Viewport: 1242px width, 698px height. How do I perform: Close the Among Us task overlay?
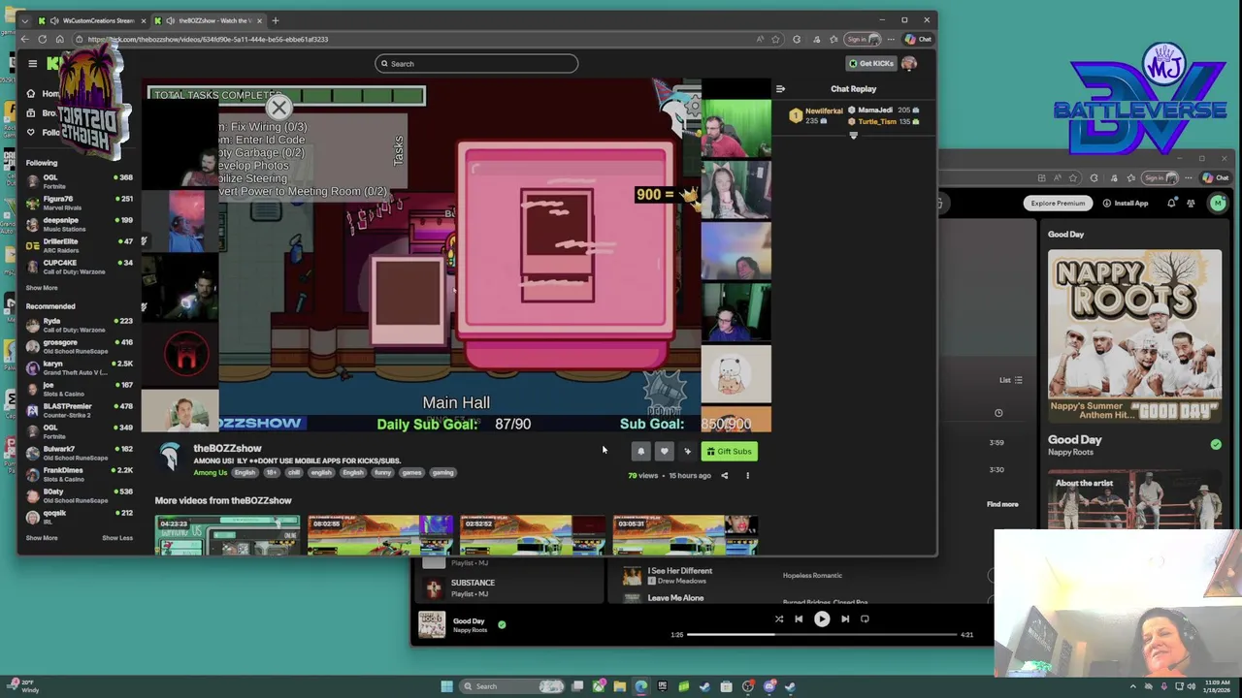(x=278, y=108)
